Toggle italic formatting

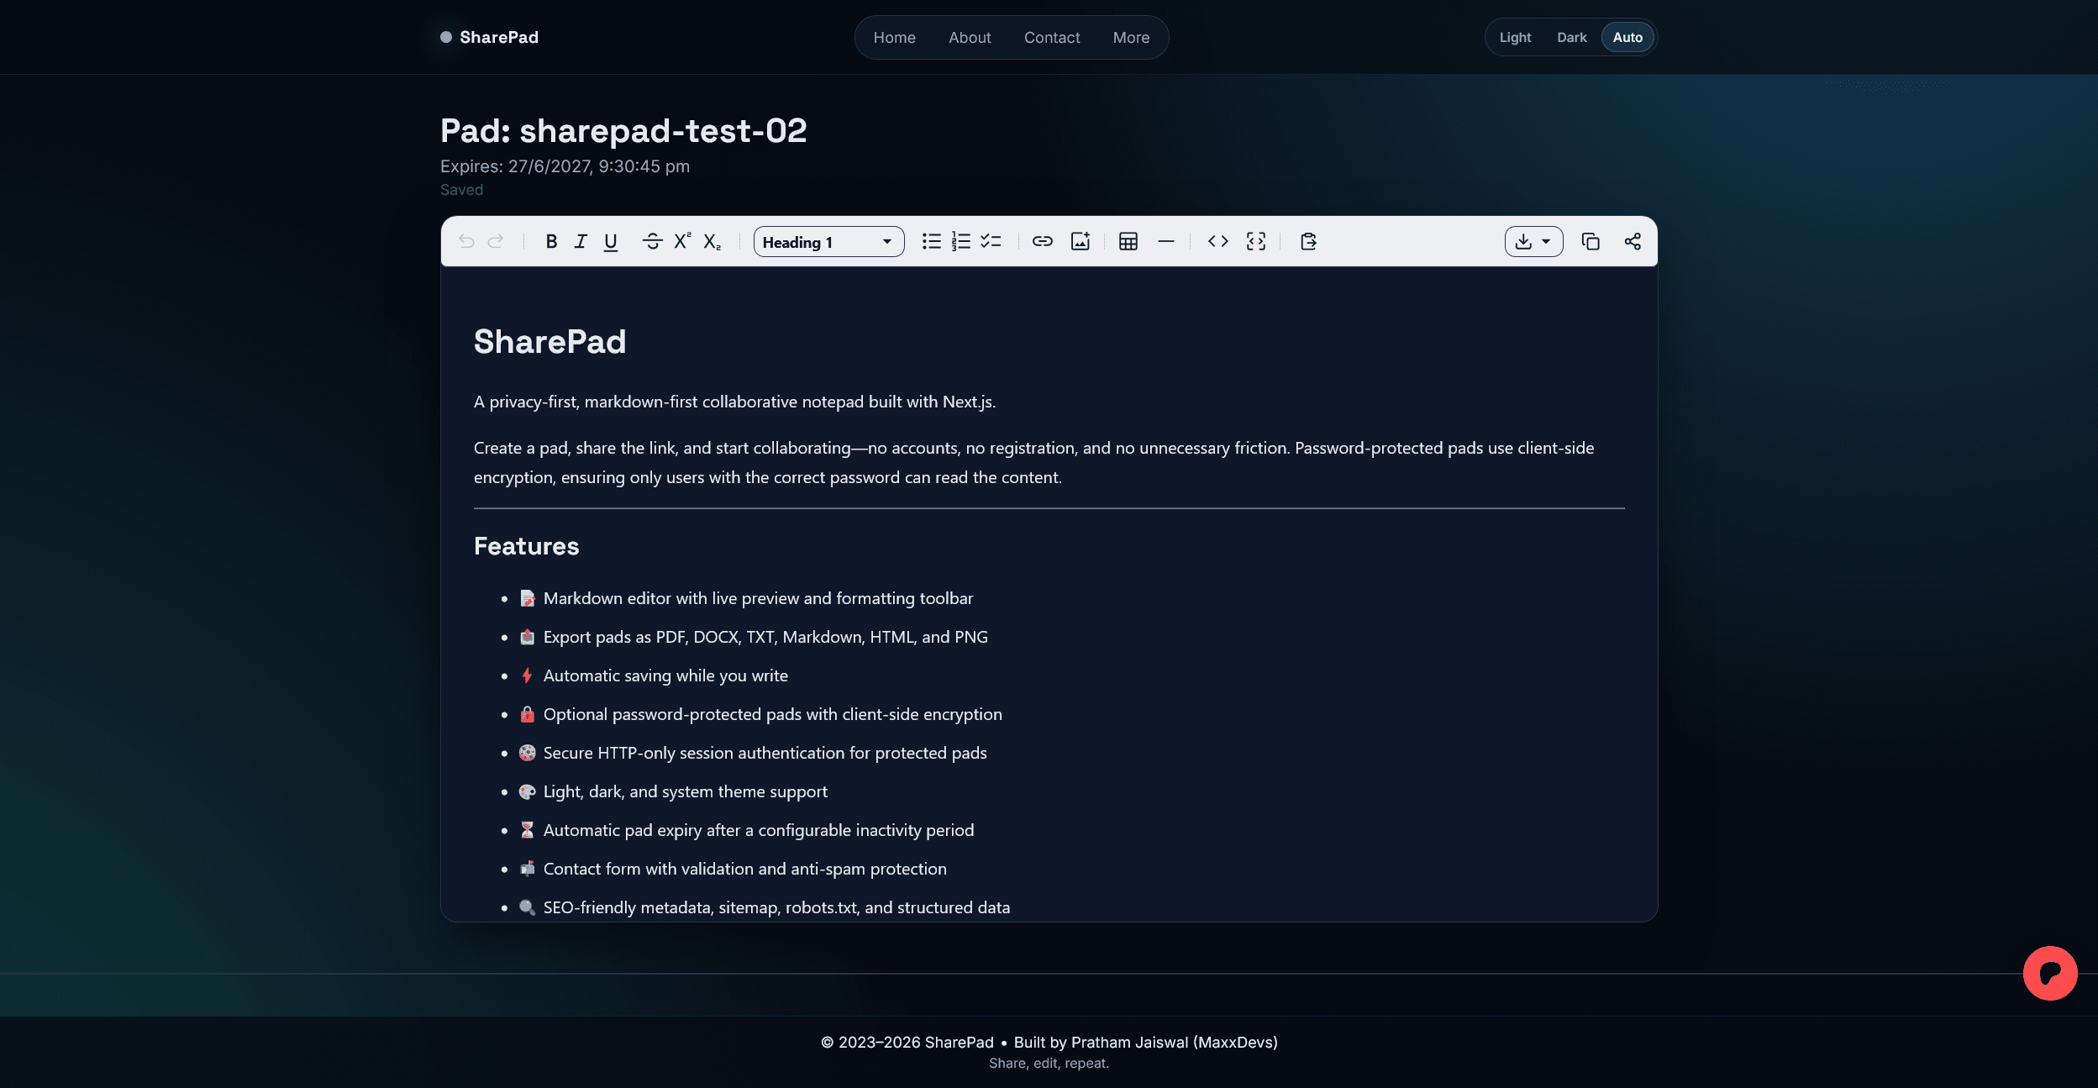581,242
